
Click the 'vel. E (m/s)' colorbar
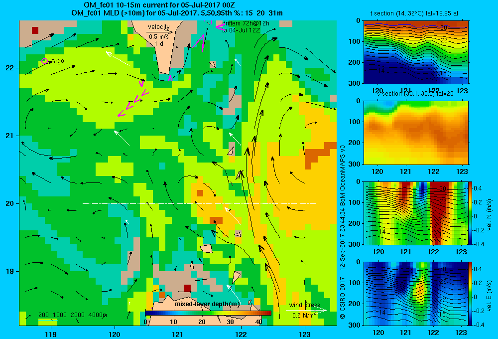471,294
